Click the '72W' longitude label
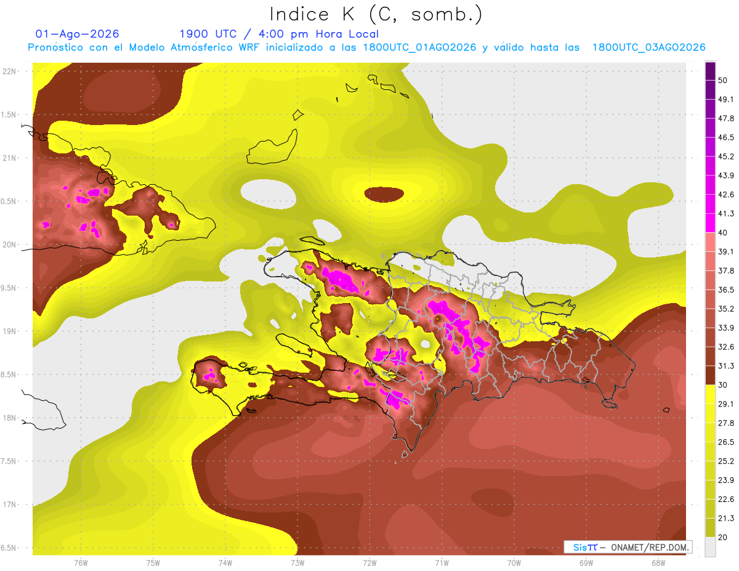The width and height of the screenshot is (739, 571). pos(369,562)
